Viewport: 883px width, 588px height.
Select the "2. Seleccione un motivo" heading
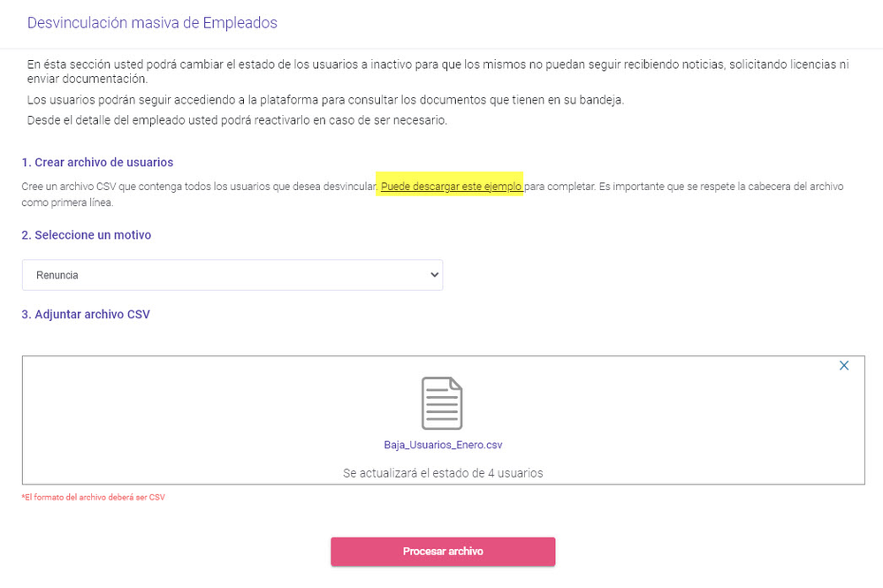pyautogui.click(x=86, y=235)
